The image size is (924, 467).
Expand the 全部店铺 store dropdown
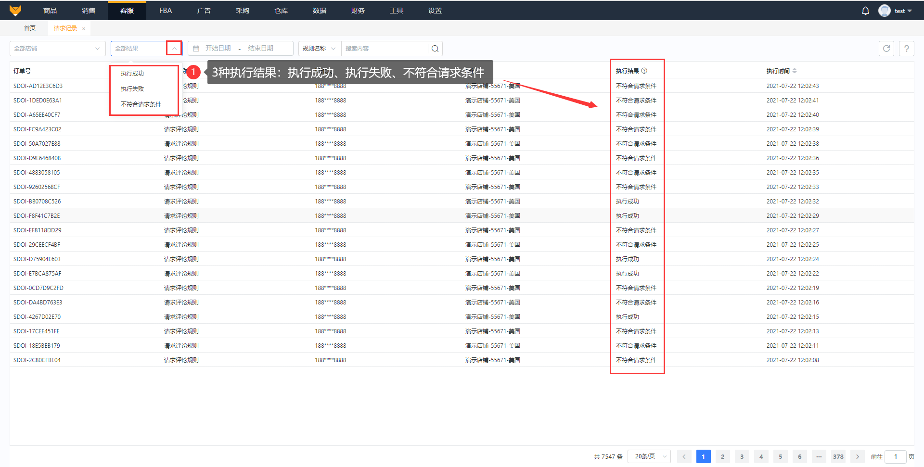click(x=58, y=49)
